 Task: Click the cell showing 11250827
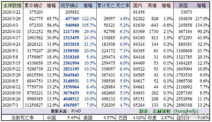point(34,105)
